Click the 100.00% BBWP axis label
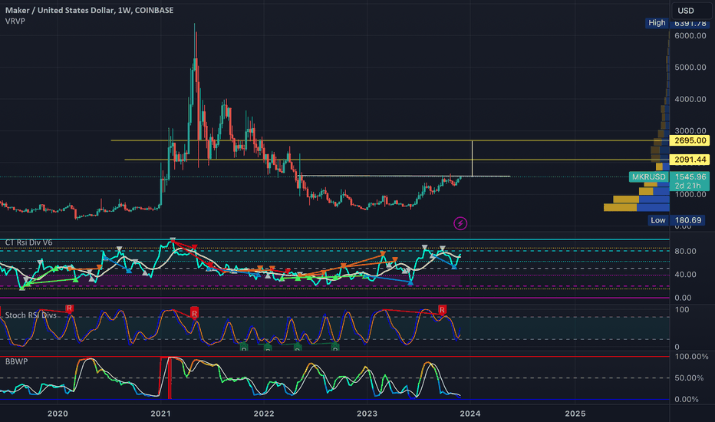Screen dimensions: 715x422 691,356
